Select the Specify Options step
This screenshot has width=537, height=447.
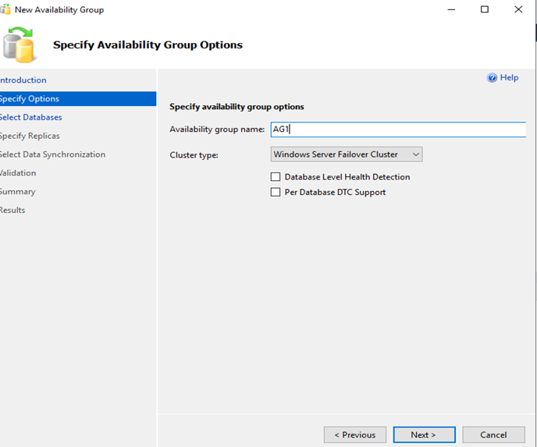click(30, 99)
